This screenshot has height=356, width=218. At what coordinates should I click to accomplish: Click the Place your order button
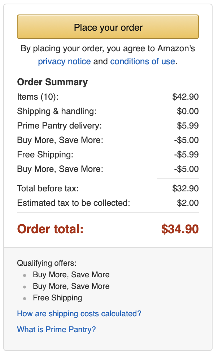tap(108, 27)
